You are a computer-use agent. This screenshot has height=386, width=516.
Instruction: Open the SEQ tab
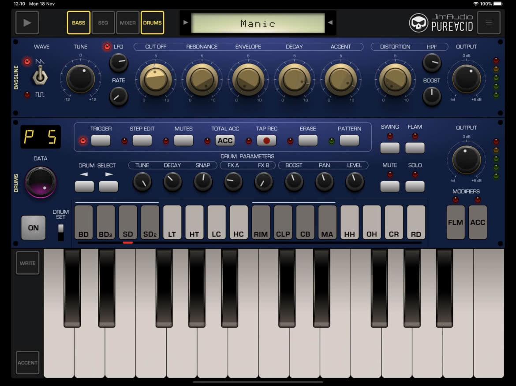[103, 22]
